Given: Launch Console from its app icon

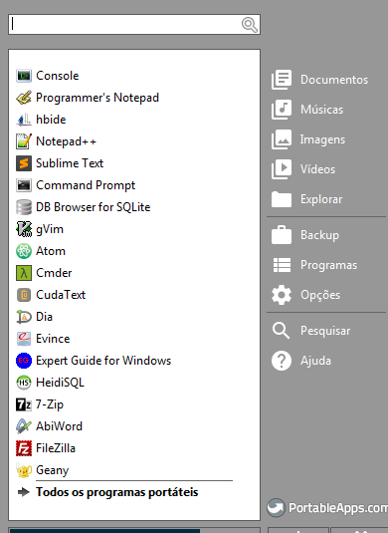Looking at the screenshot, I should (x=24, y=76).
